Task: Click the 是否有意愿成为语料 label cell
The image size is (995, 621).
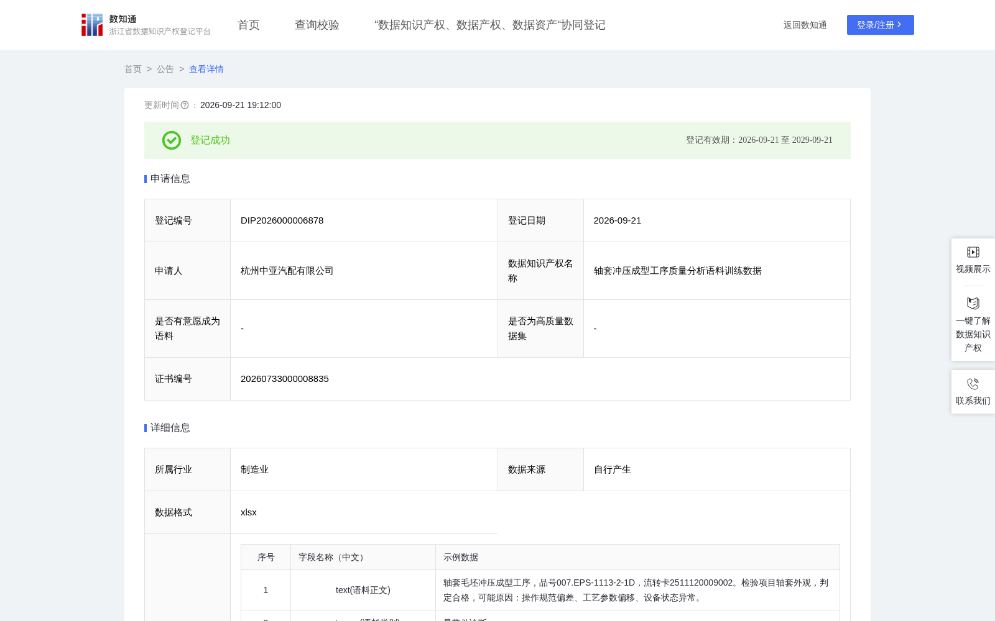Action: [x=188, y=329]
